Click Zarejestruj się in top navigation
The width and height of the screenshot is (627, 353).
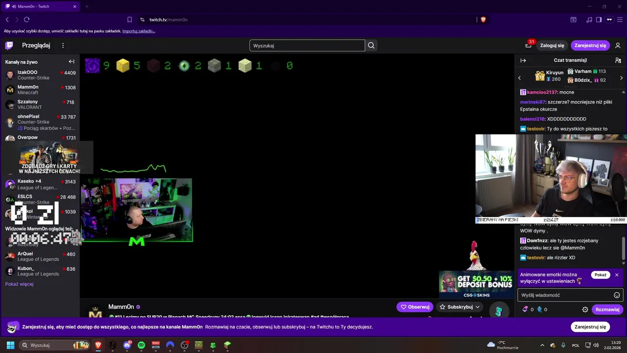point(590,46)
